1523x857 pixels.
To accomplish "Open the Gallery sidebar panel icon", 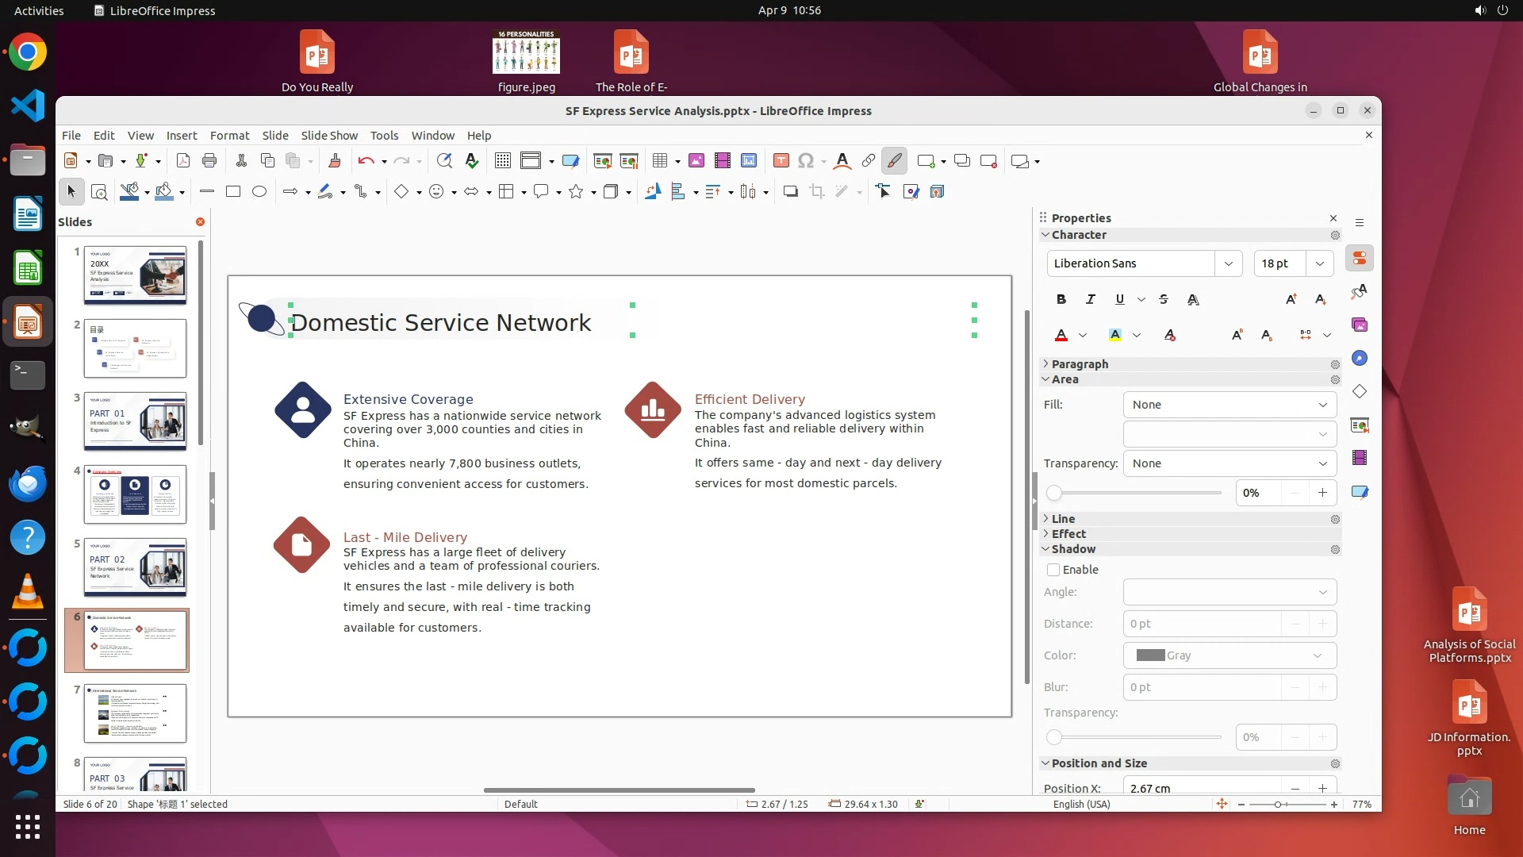I will tap(1360, 325).
